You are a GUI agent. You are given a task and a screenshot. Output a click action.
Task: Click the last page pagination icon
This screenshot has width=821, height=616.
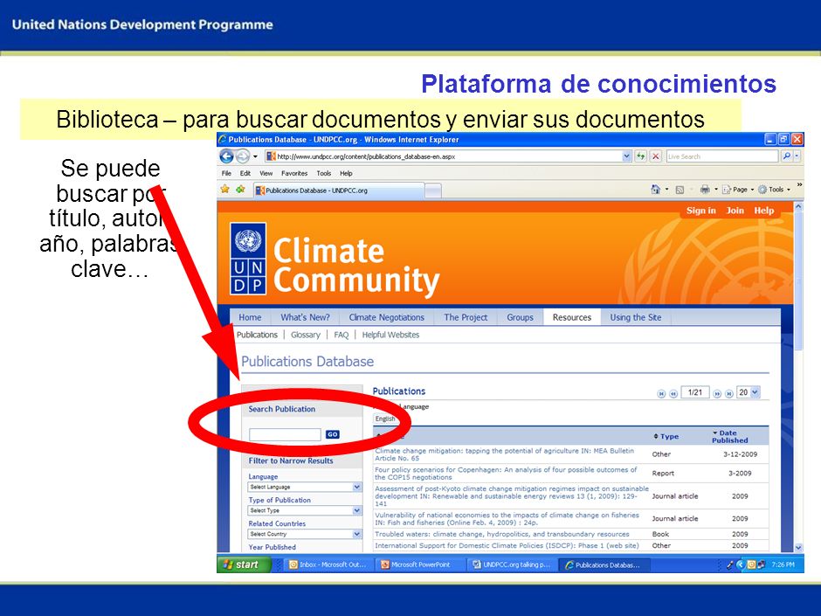pos(728,394)
